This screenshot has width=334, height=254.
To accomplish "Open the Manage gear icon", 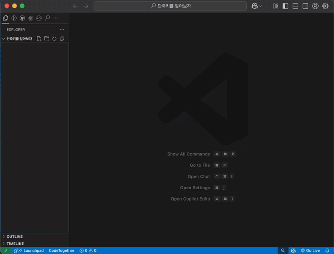I will (325, 6).
